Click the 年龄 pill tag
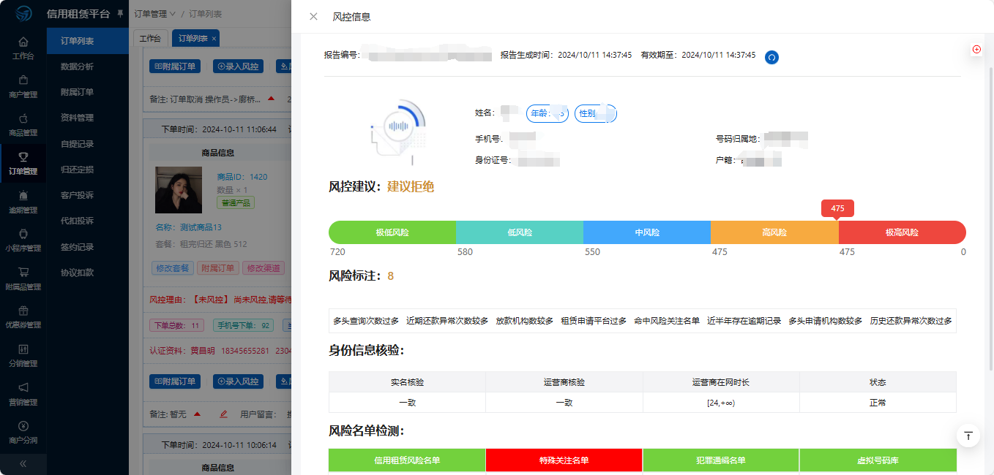The width and height of the screenshot is (994, 475). (x=548, y=113)
